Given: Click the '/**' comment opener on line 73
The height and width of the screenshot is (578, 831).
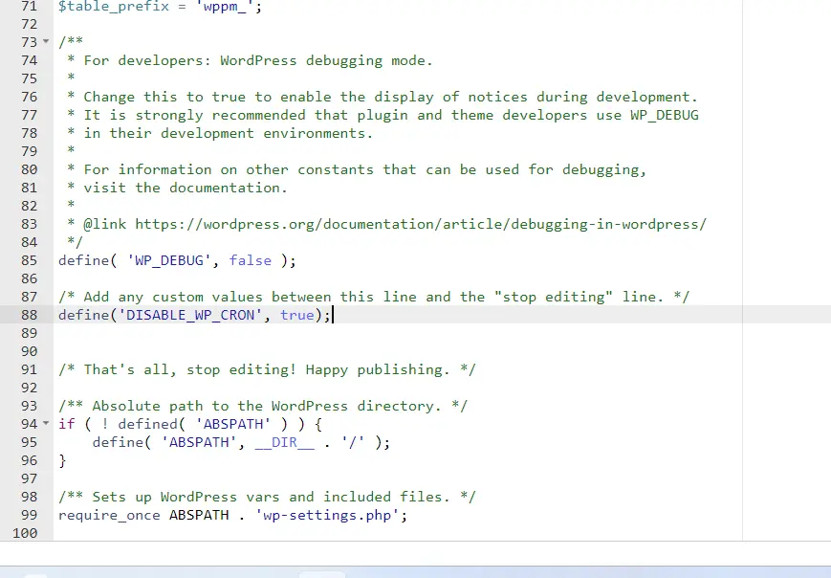Looking at the screenshot, I should (71, 41).
